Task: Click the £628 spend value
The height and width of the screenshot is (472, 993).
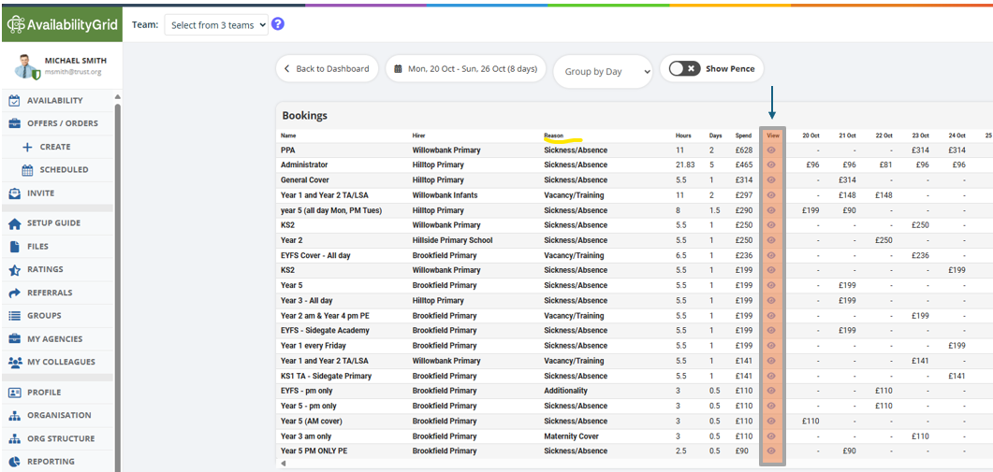Action: (743, 150)
